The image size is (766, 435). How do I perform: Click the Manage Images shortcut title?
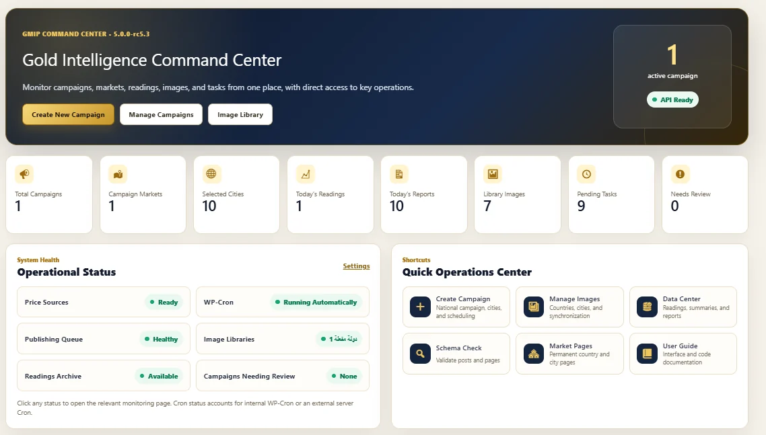[x=575, y=299]
